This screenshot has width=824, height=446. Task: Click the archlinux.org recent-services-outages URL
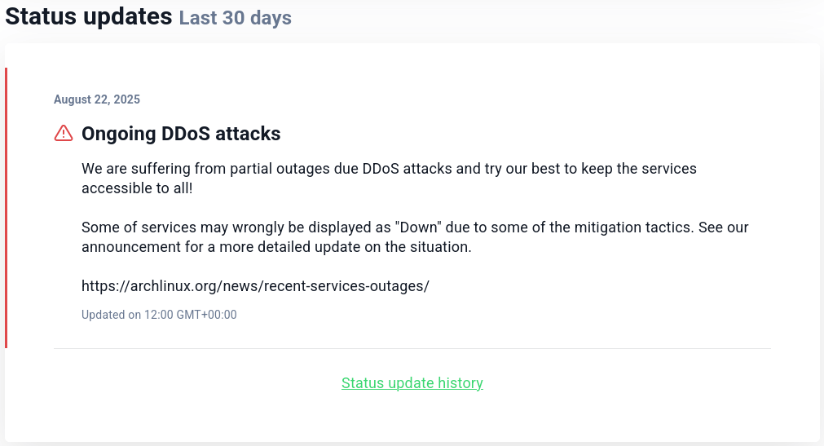[x=255, y=286]
